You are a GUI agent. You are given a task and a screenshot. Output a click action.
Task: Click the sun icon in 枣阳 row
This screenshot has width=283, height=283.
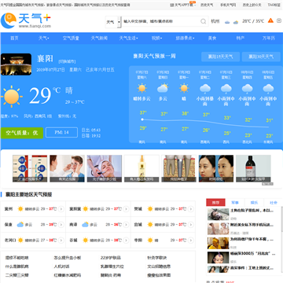click(150, 241)
